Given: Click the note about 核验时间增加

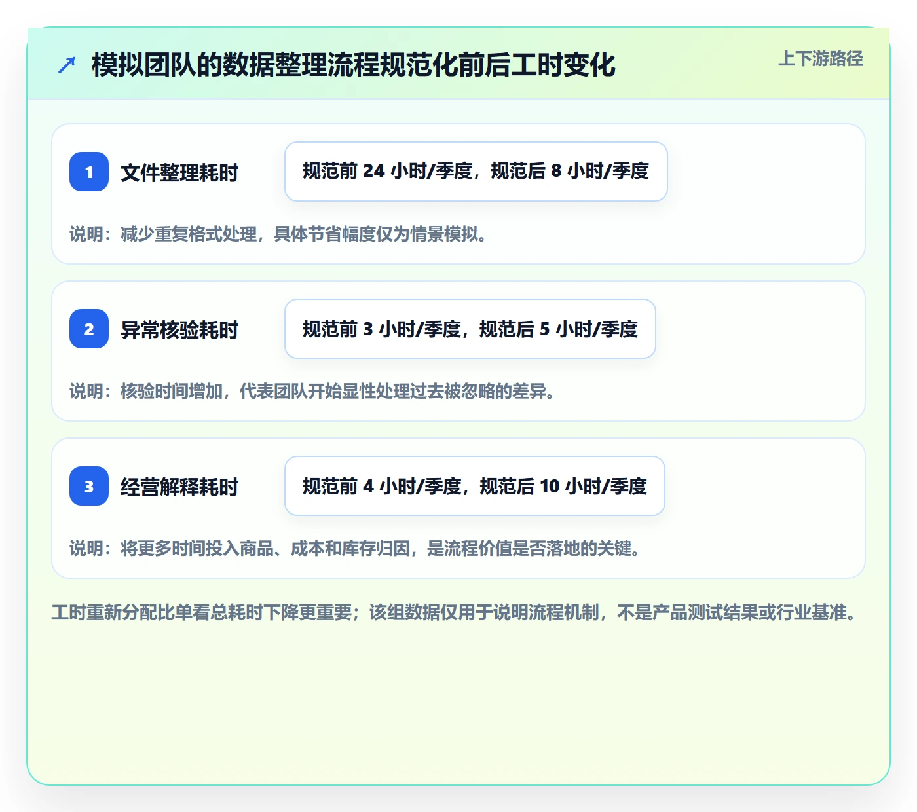Looking at the screenshot, I should 312,391.
